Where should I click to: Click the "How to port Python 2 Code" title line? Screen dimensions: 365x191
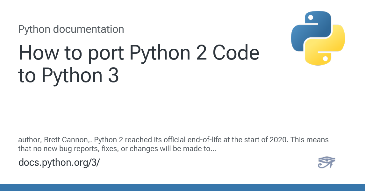click(139, 53)
